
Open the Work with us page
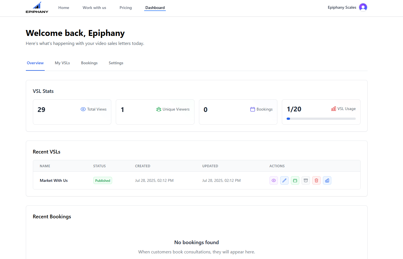pyautogui.click(x=94, y=8)
